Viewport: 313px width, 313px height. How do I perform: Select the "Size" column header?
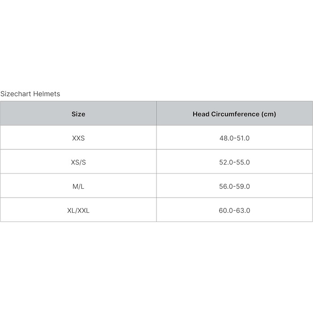tap(78, 114)
